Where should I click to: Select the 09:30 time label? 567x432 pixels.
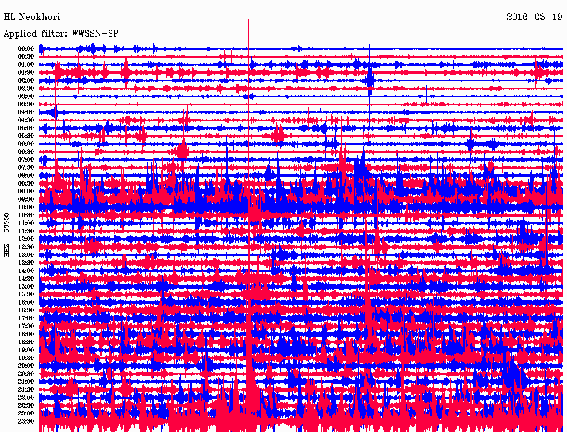(x=26, y=199)
